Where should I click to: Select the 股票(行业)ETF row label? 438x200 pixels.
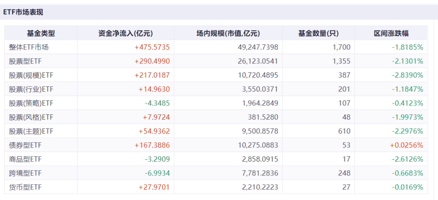coord(31,89)
